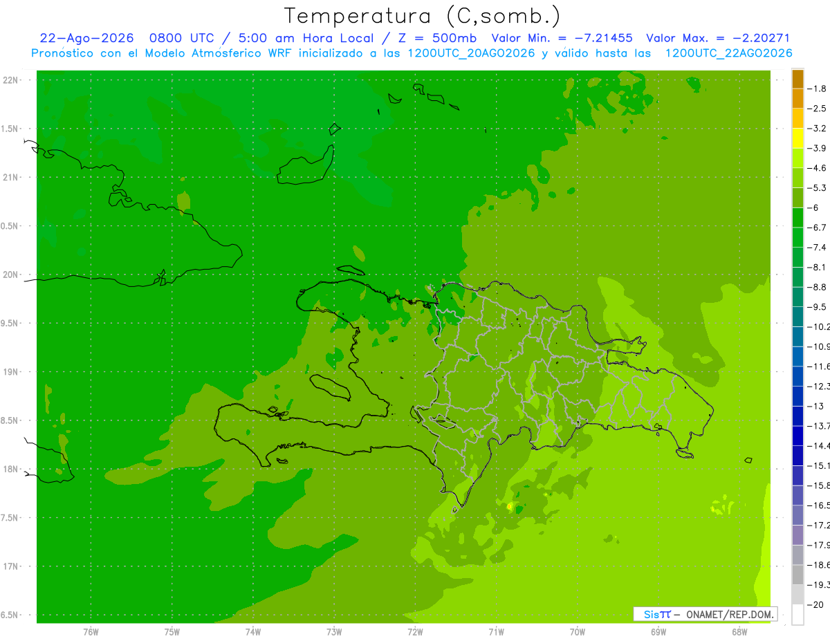The image size is (830, 641).
Task: Click the '69W' longitude label
Action: tap(658, 632)
